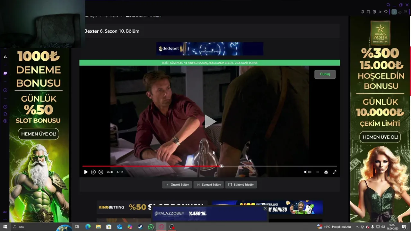
Task: Click the green Betist bonus banner
Action: pyautogui.click(x=210, y=63)
